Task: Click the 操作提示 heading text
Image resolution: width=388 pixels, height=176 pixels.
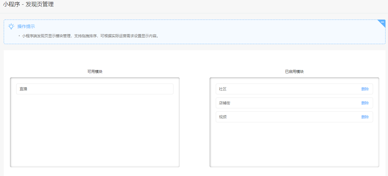Action: (x=26, y=26)
